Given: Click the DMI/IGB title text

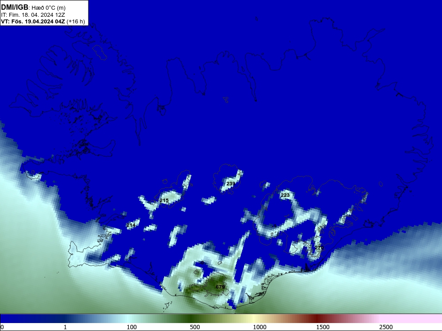Looking at the screenshot, I should [15, 8].
